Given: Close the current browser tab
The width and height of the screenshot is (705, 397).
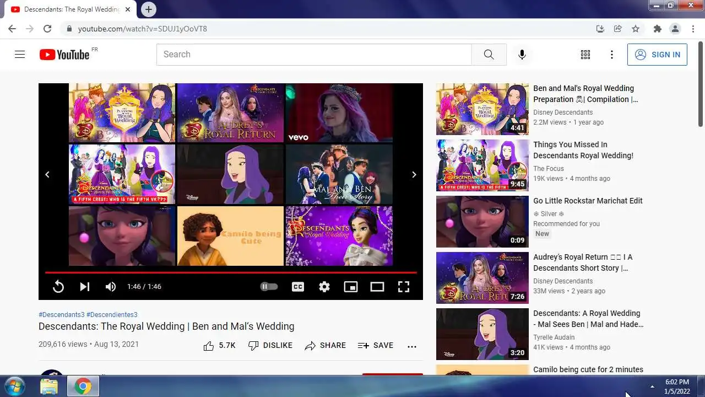Looking at the screenshot, I should [x=128, y=9].
